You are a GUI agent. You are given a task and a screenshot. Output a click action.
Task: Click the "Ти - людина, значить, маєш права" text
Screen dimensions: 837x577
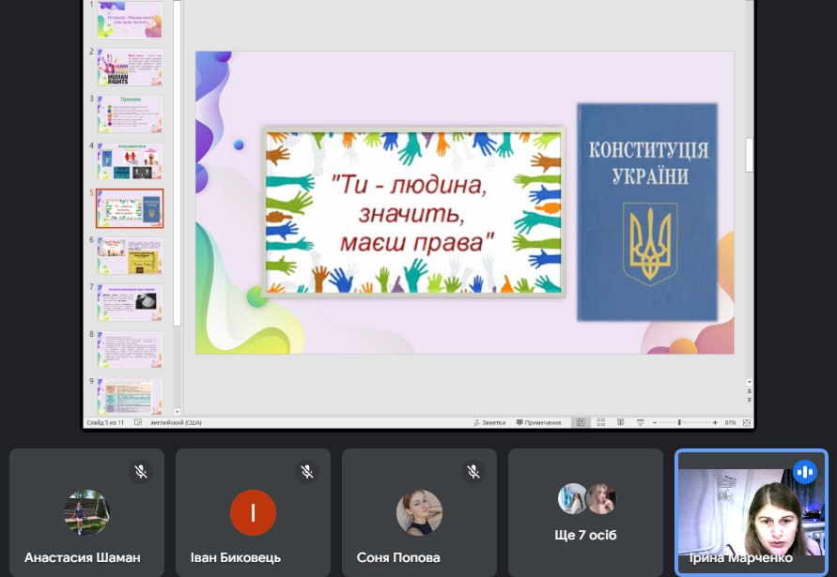pyautogui.click(x=412, y=213)
